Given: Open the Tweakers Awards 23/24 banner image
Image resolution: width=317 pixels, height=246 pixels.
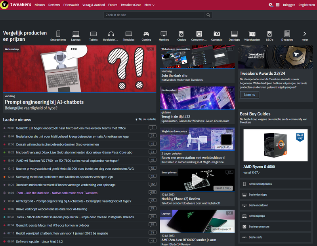Looking at the screenshot, I should tap(275, 57).
